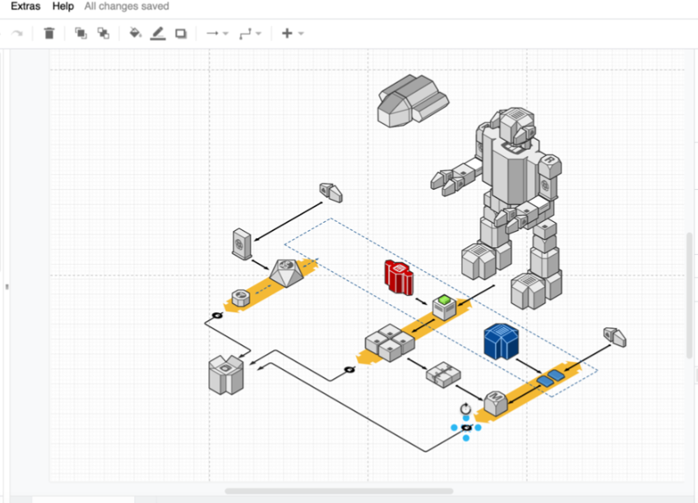Viewport: 698px width, 503px height.
Task: Select the green-topped server box
Action: click(x=444, y=307)
